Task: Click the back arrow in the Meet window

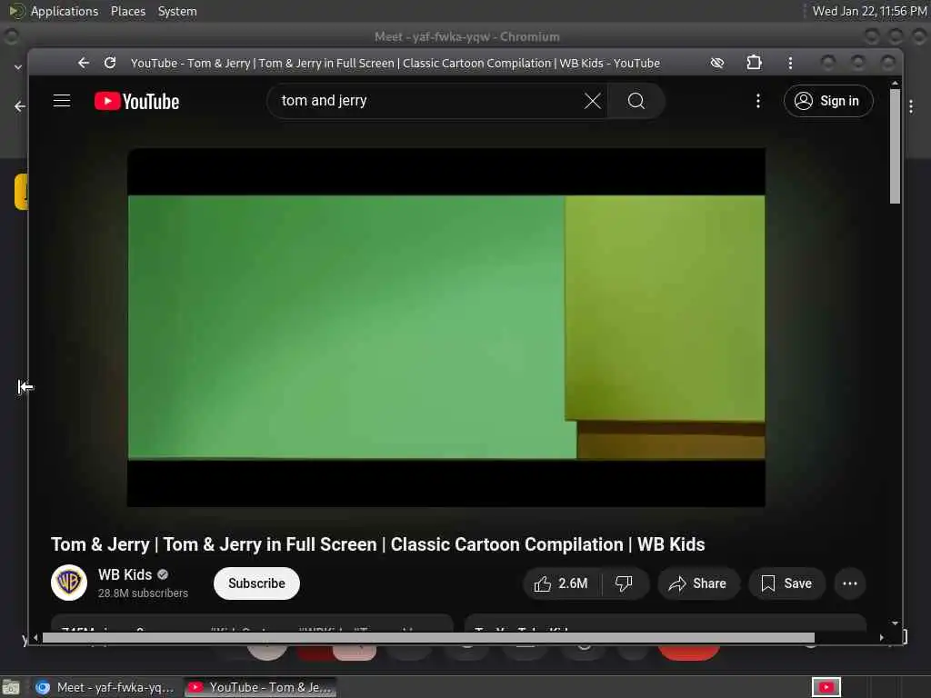Action: pos(20,106)
